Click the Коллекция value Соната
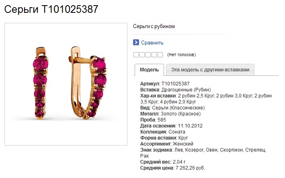This screenshot has height=178, width=285. coord(177,132)
